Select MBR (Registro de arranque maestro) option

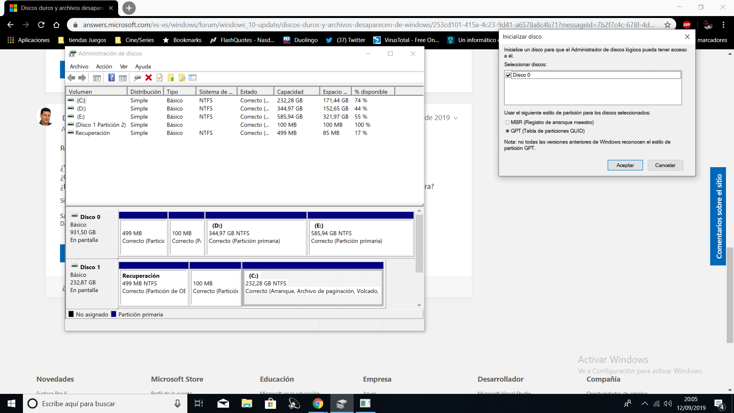click(x=507, y=122)
